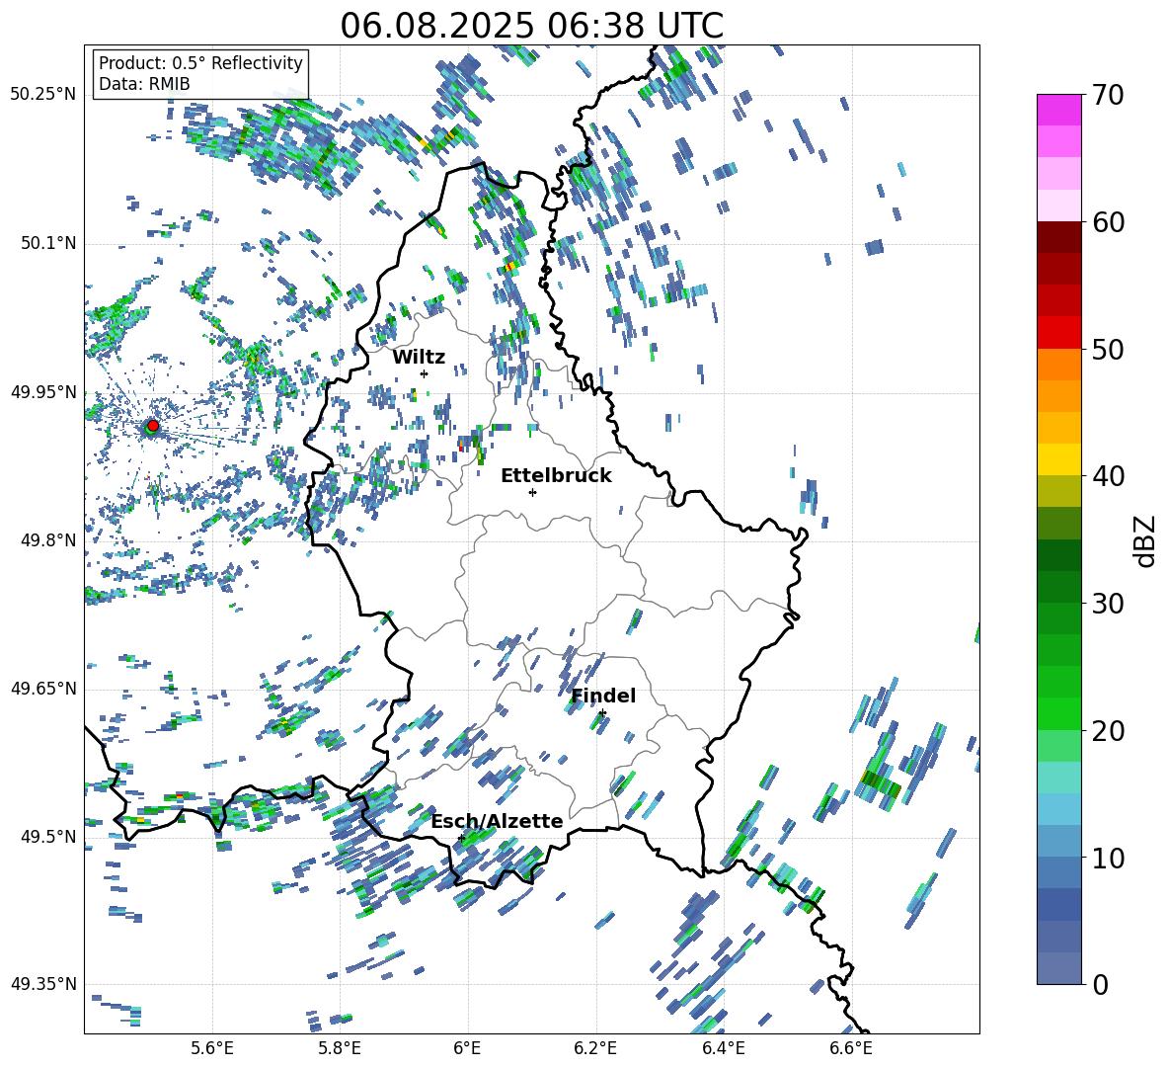Click the Findel city label
Screen dimensions: 1169x1068
point(603,696)
